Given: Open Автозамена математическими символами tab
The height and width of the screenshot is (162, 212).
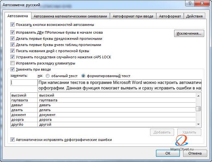Looking at the screenshot, I should [x=70, y=16].
